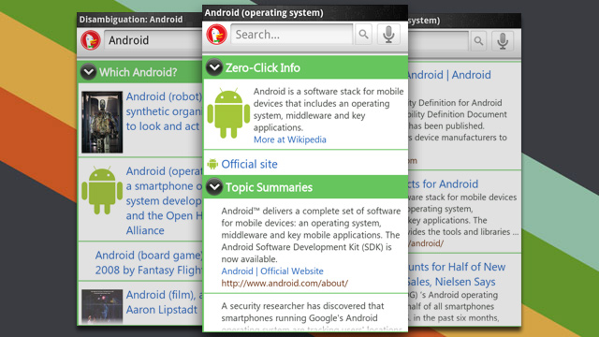Tap the magnifier search button in right screen

coord(478,41)
